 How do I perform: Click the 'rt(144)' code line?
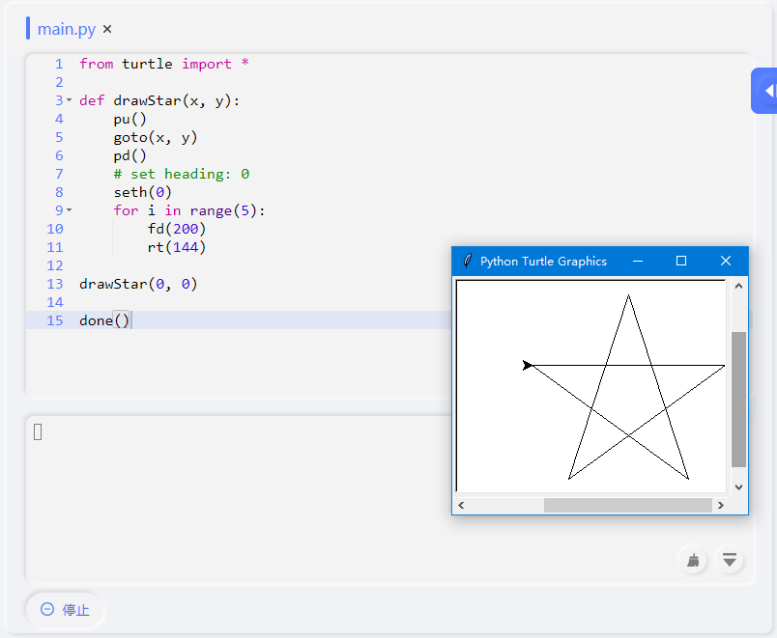tap(177, 247)
